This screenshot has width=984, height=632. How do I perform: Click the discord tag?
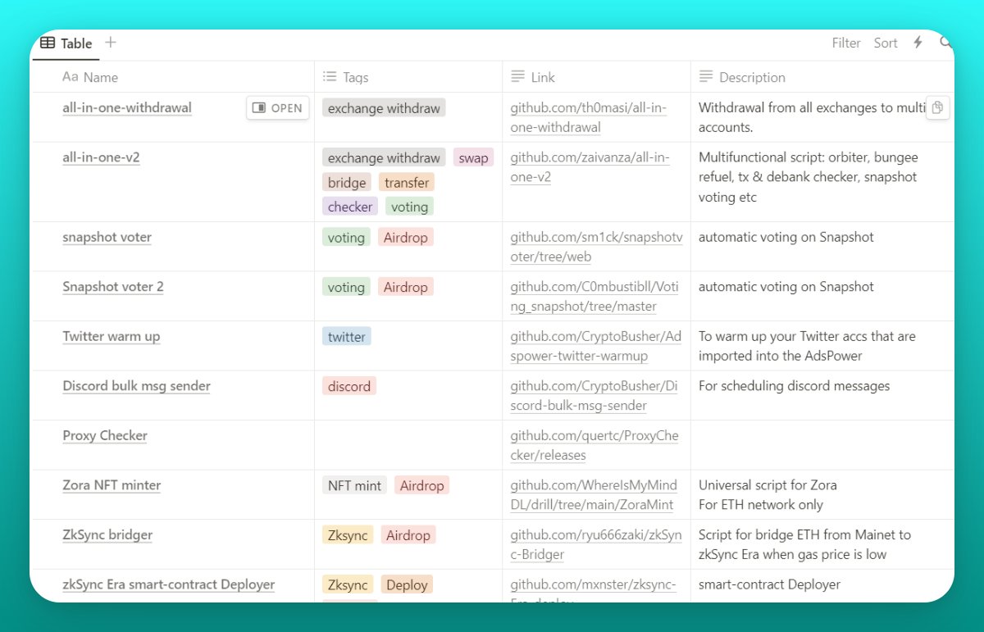[349, 386]
